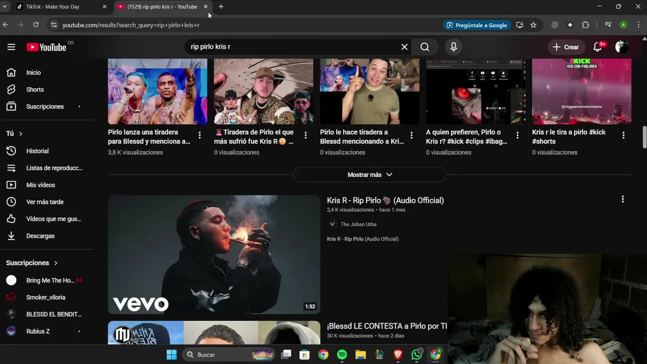Open The Johan Urba channel link
Viewport: 647px width, 364px height.
(358, 224)
